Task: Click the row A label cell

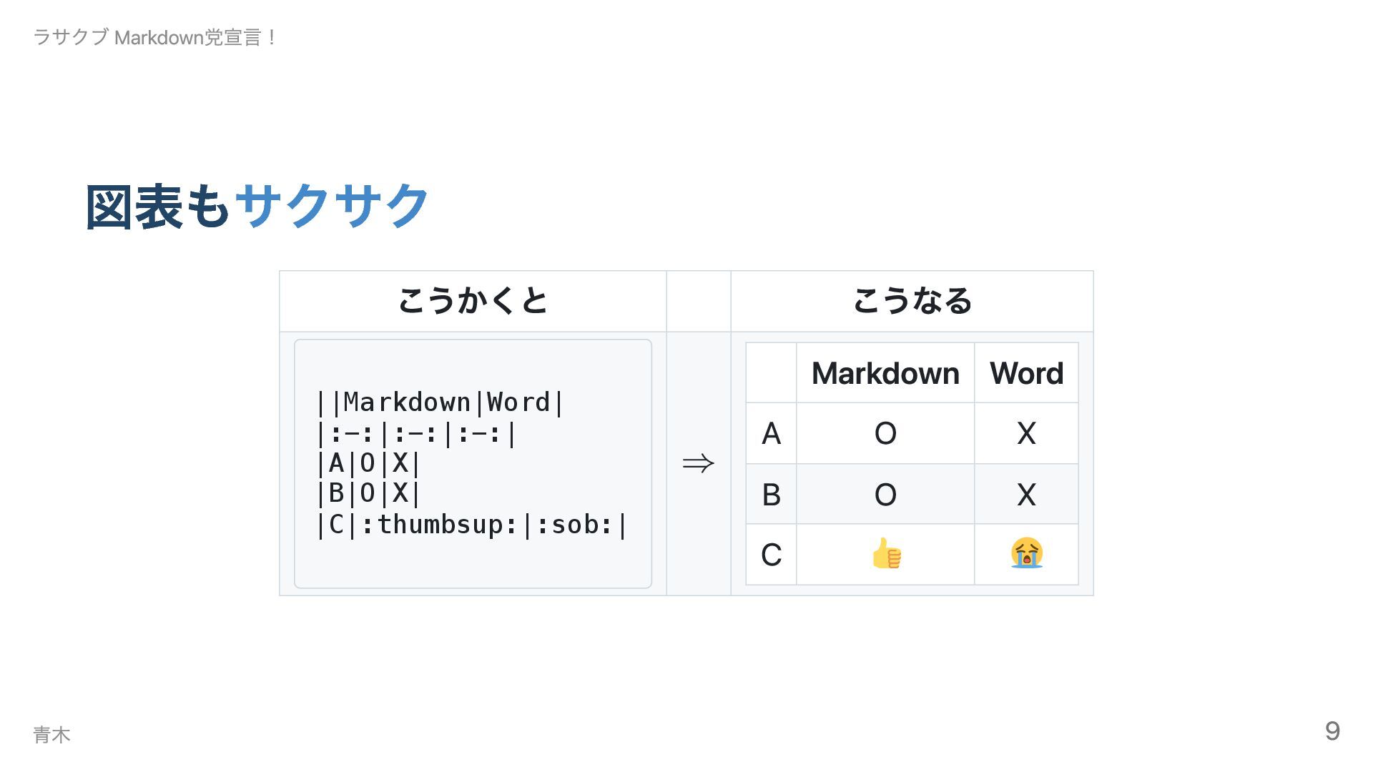Action: (x=771, y=433)
